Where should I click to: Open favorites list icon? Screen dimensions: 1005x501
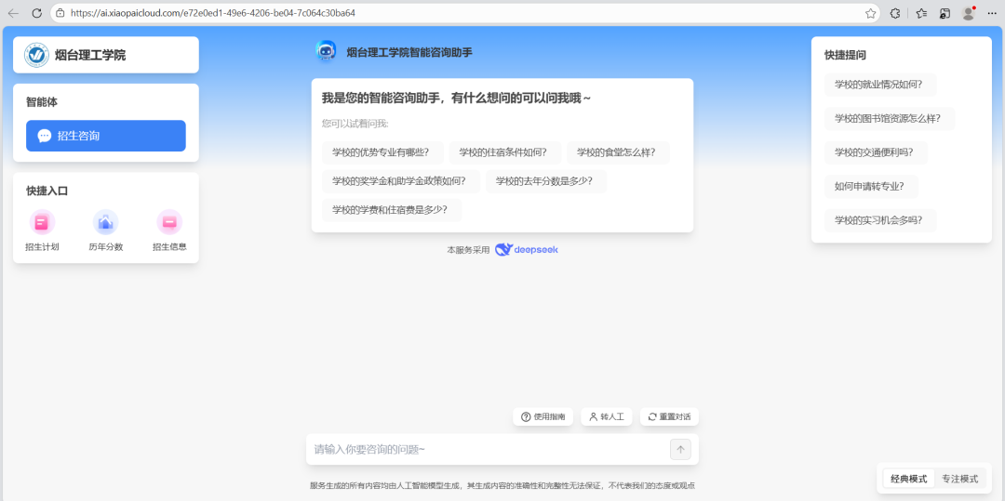coord(921,13)
